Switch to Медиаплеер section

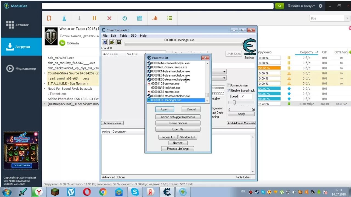[21, 69]
